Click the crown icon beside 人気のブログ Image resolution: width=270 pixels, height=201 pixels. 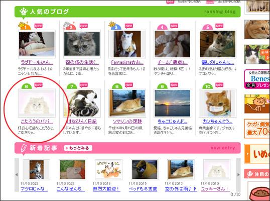[24, 12]
